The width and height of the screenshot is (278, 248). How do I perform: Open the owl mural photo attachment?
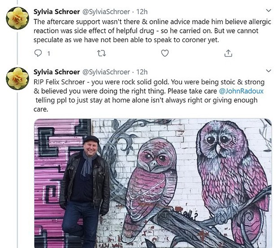tap(152, 183)
